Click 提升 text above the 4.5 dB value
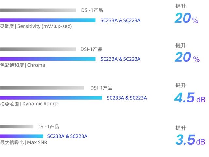The height and width of the screenshot is (157, 209). [x=181, y=85]
